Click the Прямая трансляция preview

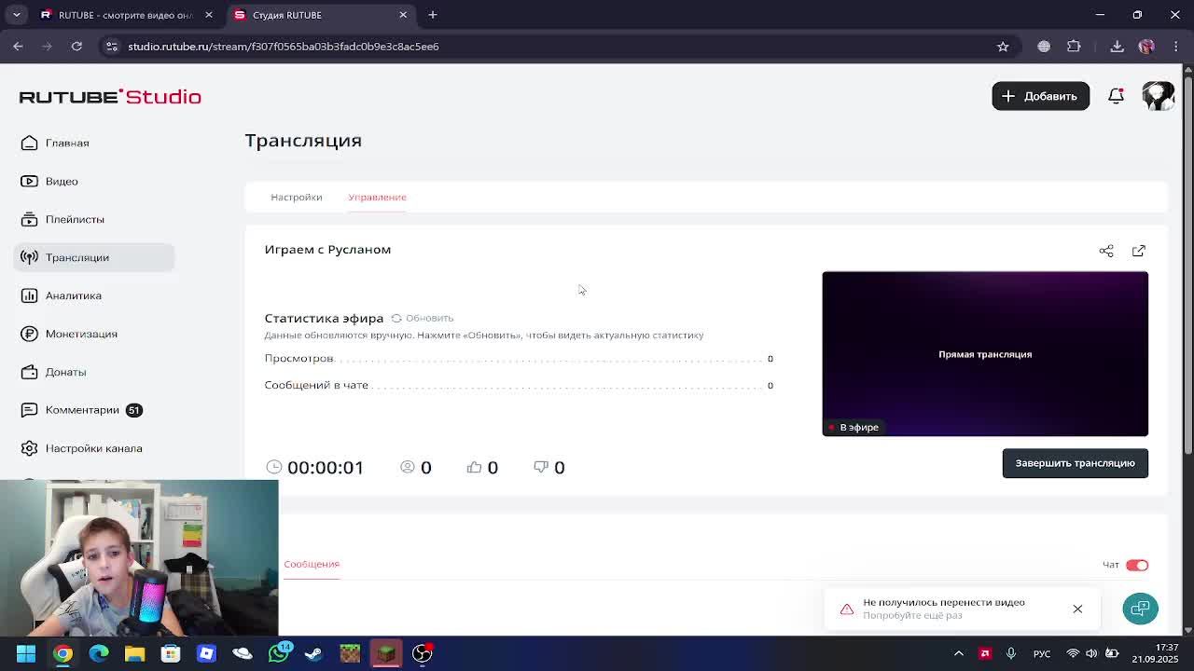coord(985,354)
